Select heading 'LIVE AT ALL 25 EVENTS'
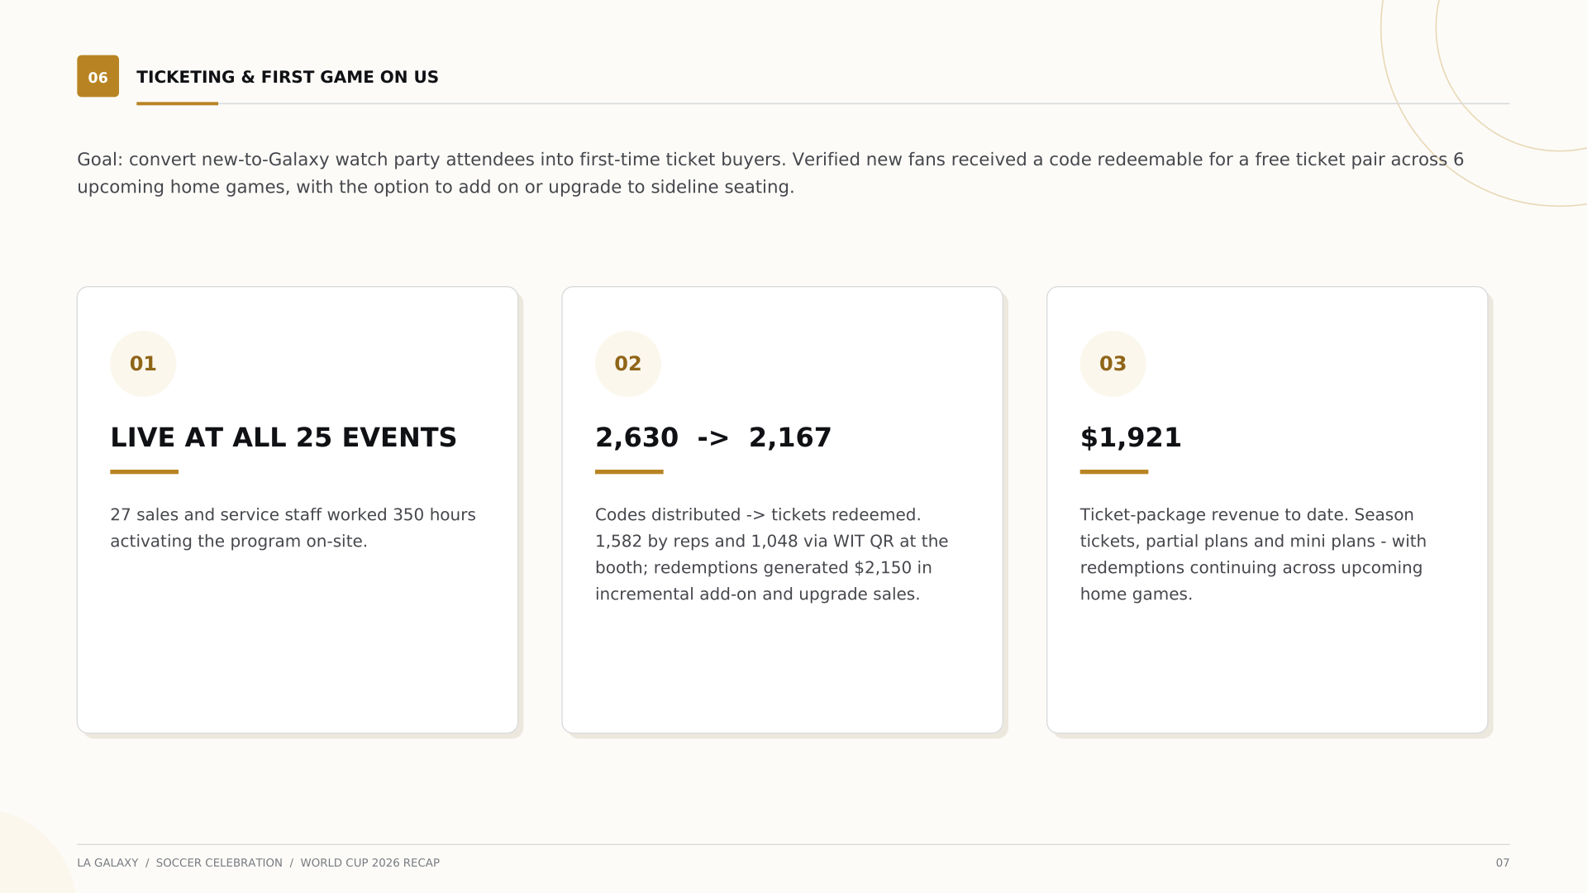Screen dimensions: 1587x893 coord(284,437)
